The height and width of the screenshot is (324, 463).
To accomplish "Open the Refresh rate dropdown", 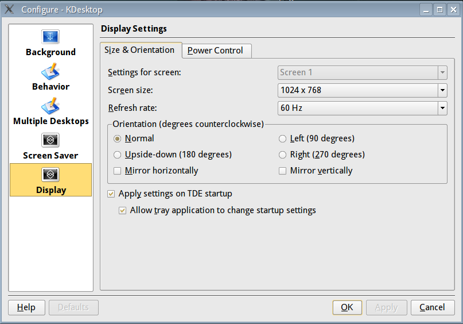I will click(362, 108).
